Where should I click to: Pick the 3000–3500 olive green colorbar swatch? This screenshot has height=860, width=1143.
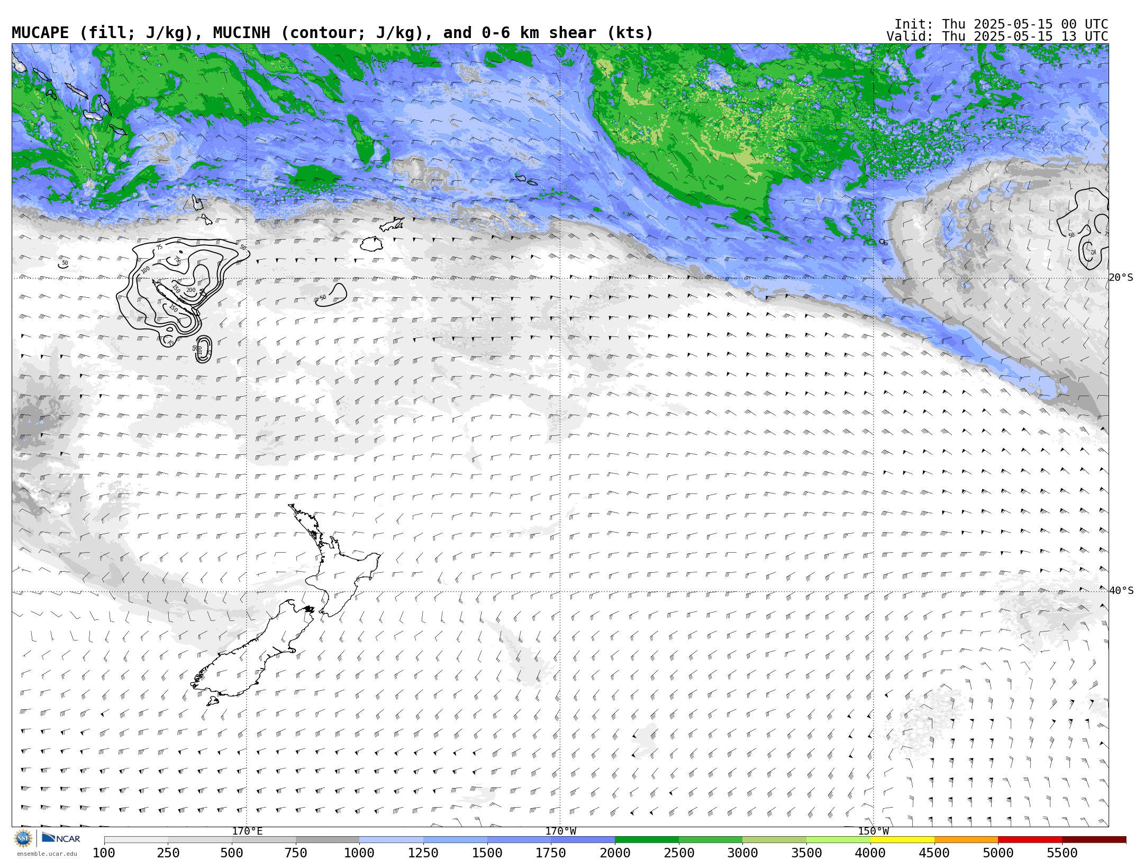[x=775, y=840]
